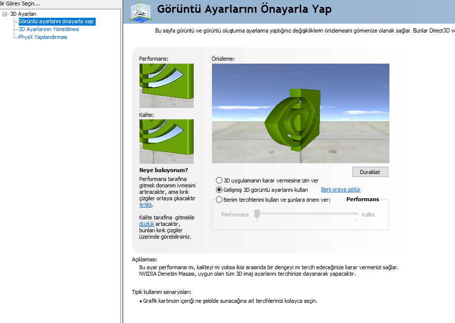This screenshot has height=323, width=455.
Task: Click the Kalite sample thumbnail
Action: pos(167,142)
